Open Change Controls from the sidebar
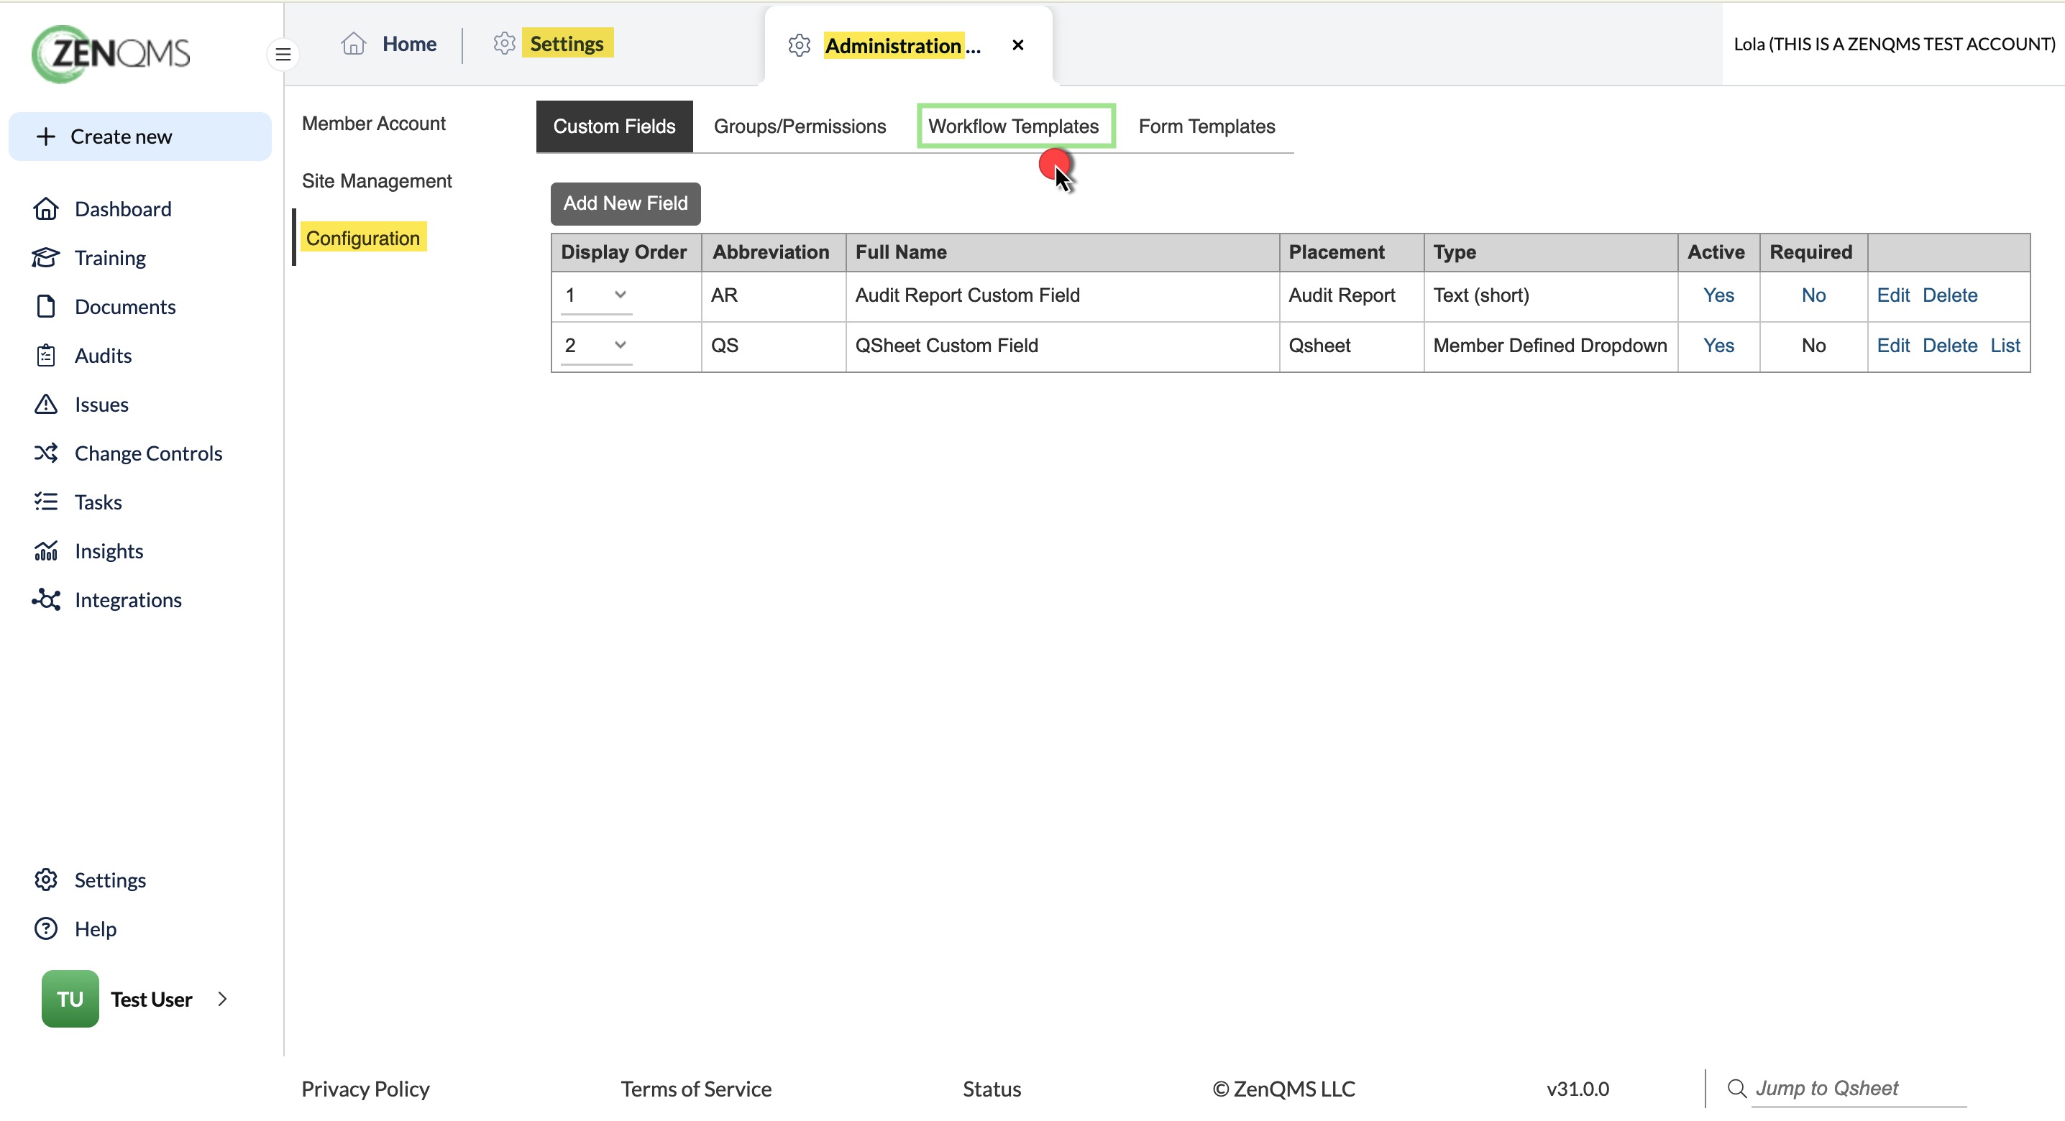Viewport: 2065px width, 1121px height. (148, 453)
